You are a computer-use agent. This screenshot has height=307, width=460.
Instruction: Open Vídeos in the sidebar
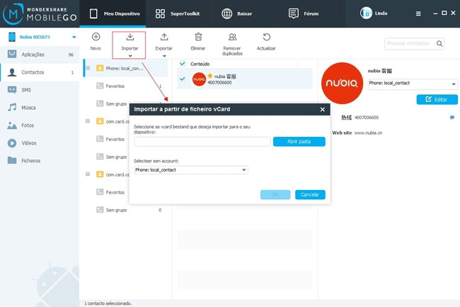coord(40,143)
